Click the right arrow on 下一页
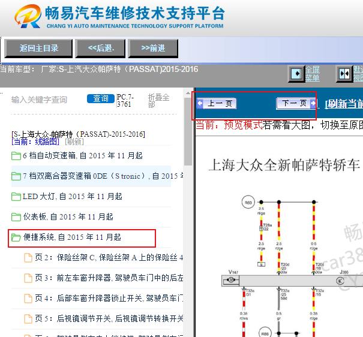The height and width of the screenshot is (337, 363). [x=313, y=103]
